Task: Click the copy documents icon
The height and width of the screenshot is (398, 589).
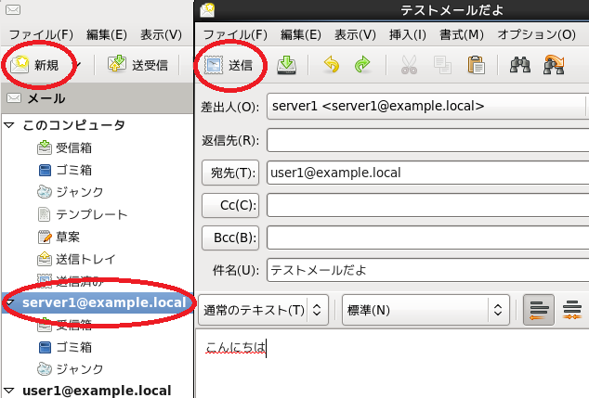Action: (442, 65)
